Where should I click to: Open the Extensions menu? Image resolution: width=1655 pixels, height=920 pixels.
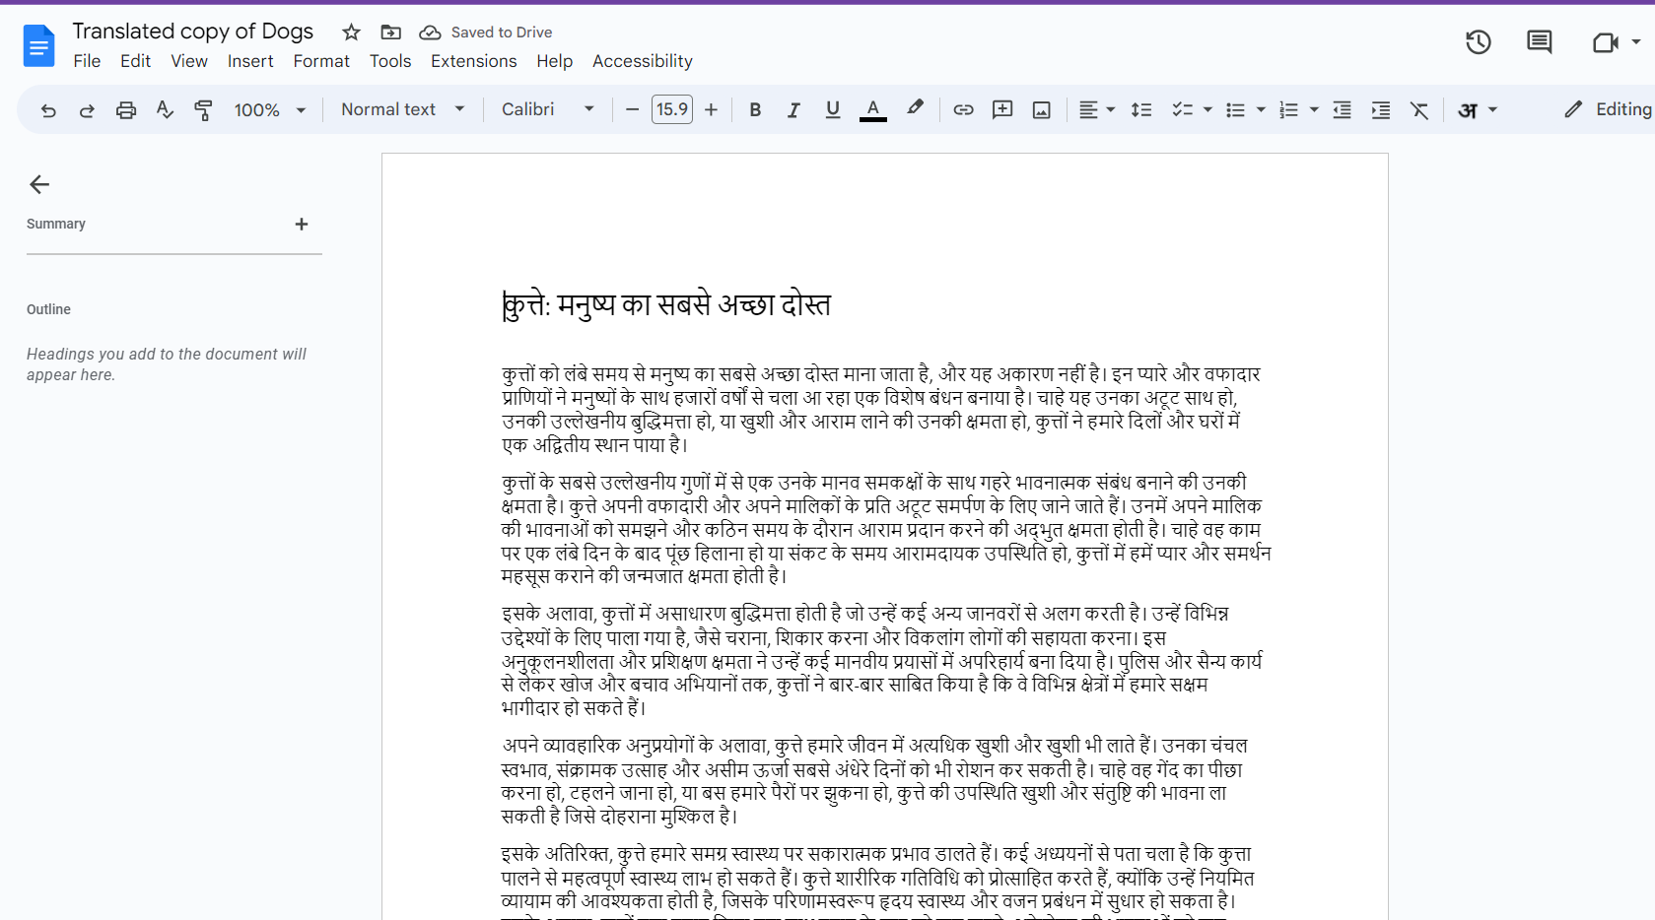pyautogui.click(x=473, y=61)
